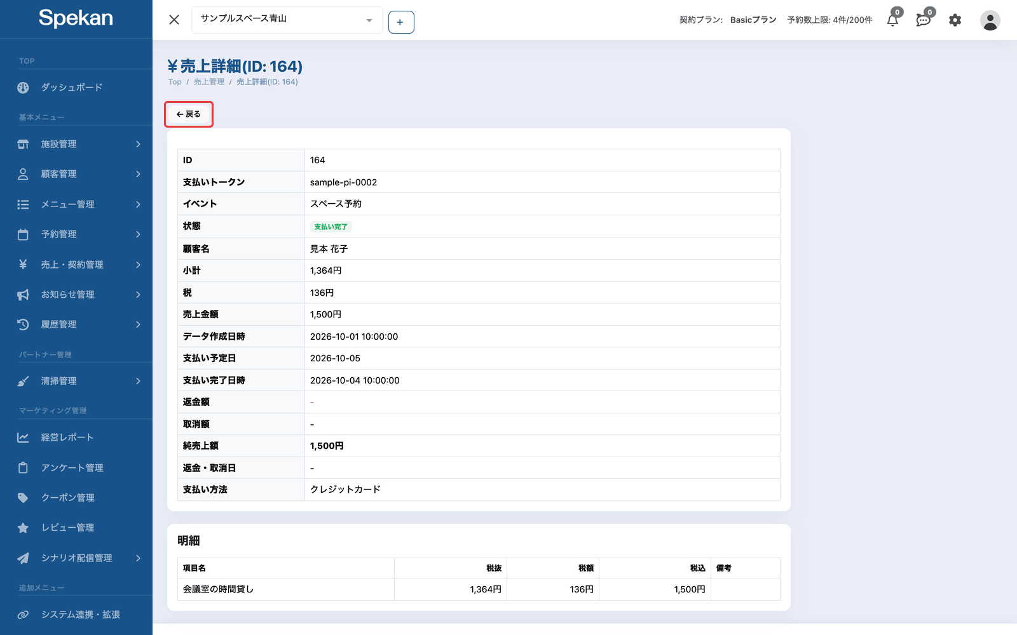Click the notification bell icon
Screen dimensions: 1017x635
point(893,20)
